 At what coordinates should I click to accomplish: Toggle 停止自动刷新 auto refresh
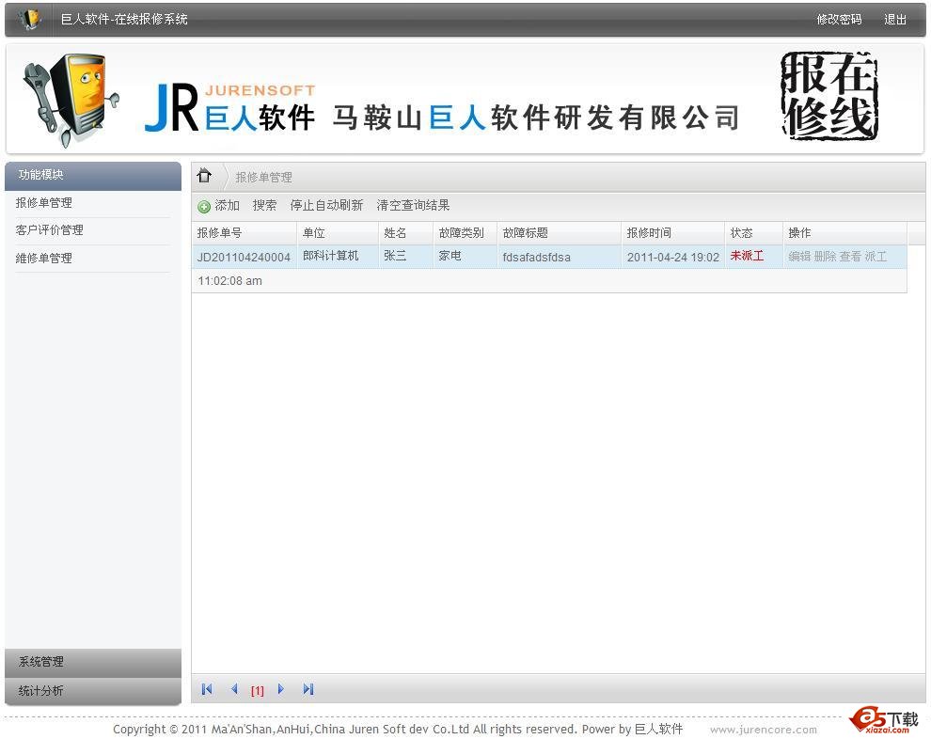(326, 206)
